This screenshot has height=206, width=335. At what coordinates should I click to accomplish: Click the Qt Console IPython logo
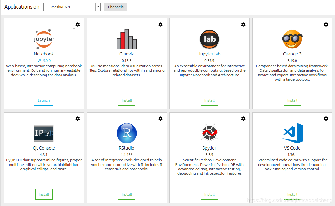(x=44, y=133)
